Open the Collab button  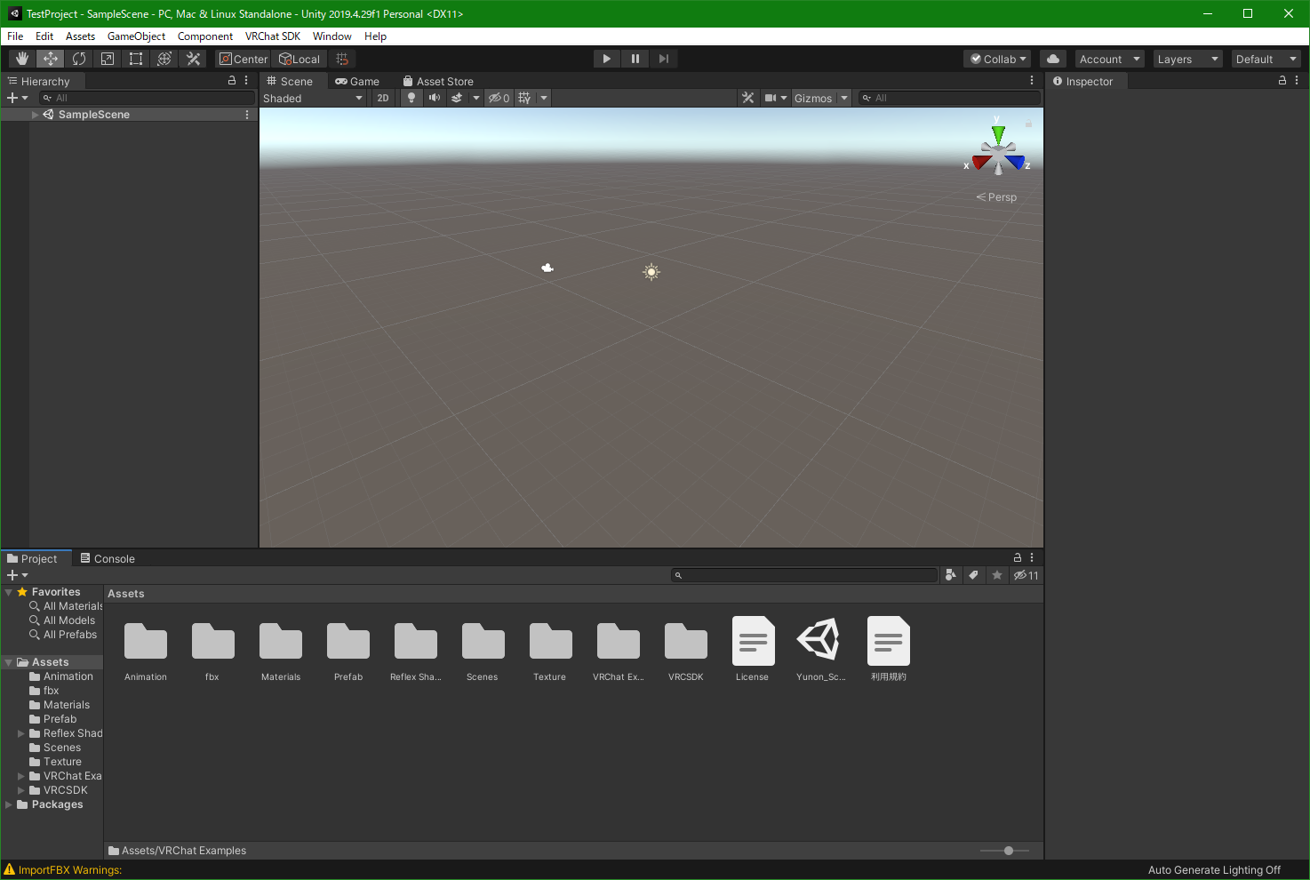point(997,59)
